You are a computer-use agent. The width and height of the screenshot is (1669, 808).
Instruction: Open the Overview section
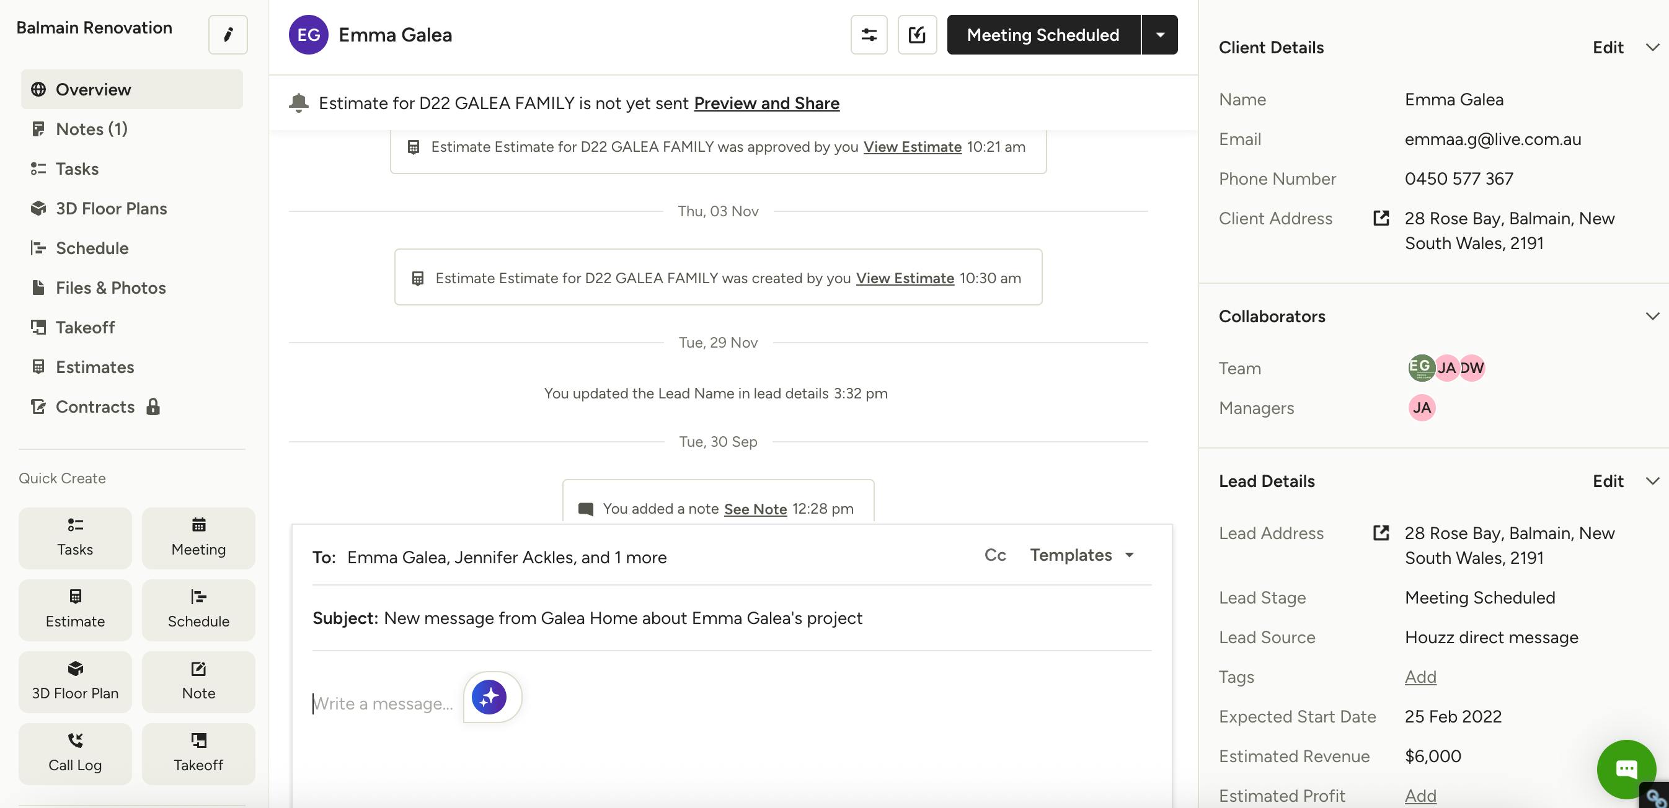point(132,89)
